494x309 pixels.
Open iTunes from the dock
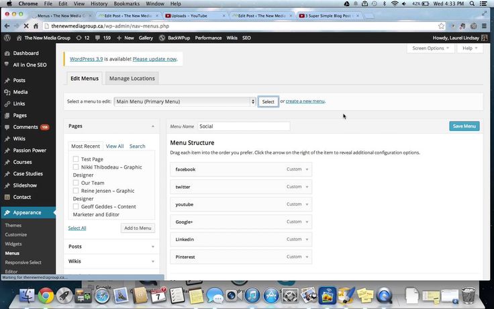(x=252, y=296)
